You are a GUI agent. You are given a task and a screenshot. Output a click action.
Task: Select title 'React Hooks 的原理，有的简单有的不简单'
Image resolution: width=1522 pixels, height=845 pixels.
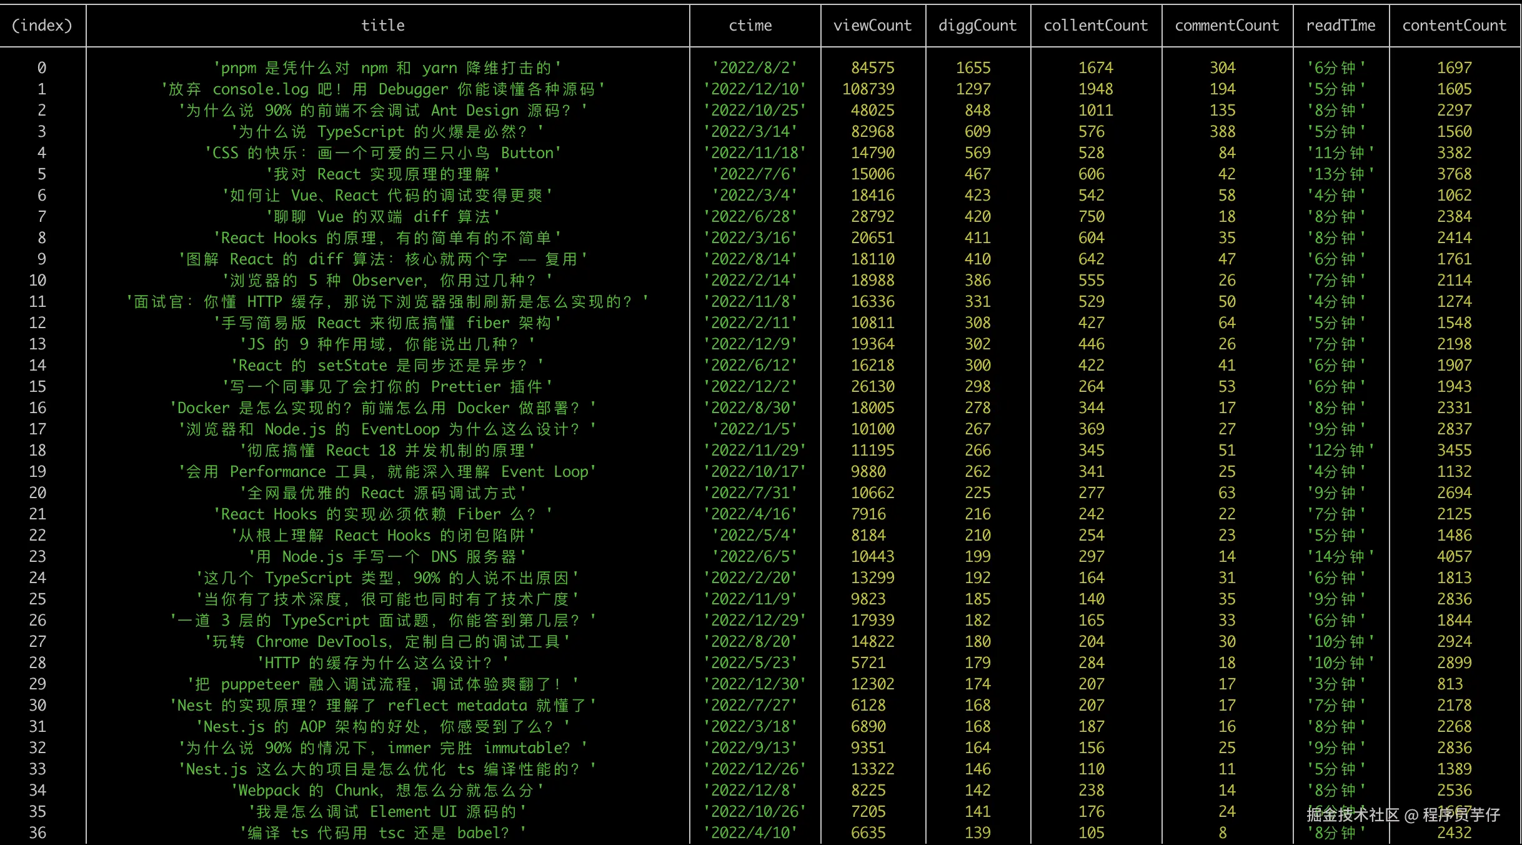pyautogui.click(x=387, y=238)
